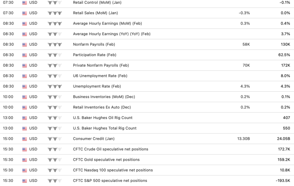Click the bull volatility icons for Unemployment Rate
Screen dimensions: 294x186
click(55, 86)
